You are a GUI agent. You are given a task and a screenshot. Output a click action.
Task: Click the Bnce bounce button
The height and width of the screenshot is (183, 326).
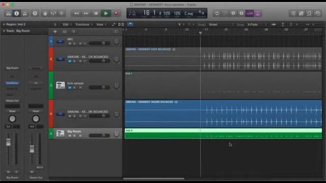[40, 167]
